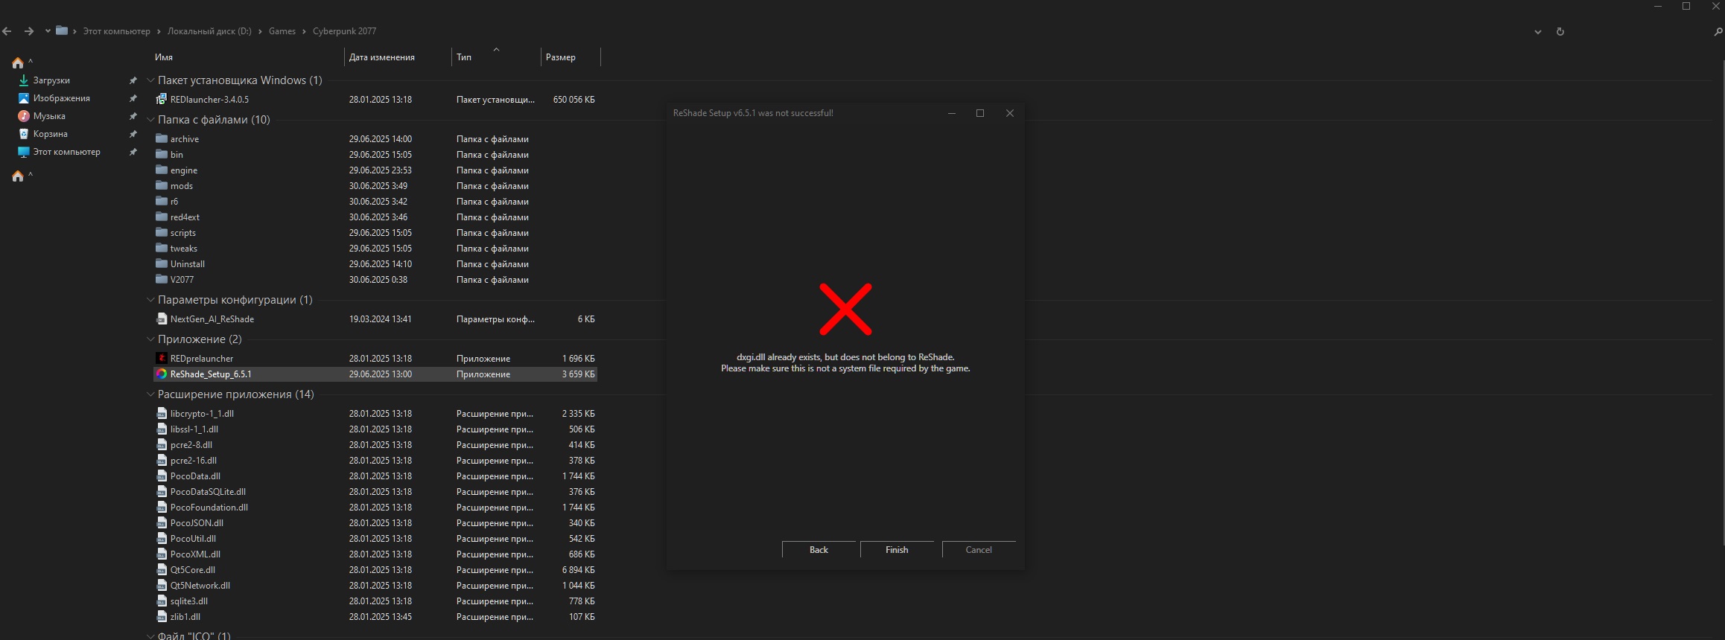Viewport: 1725px width, 640px height.
Task: Collapse the 'Папка с файлами (10)' group
Action: point(150,120)
